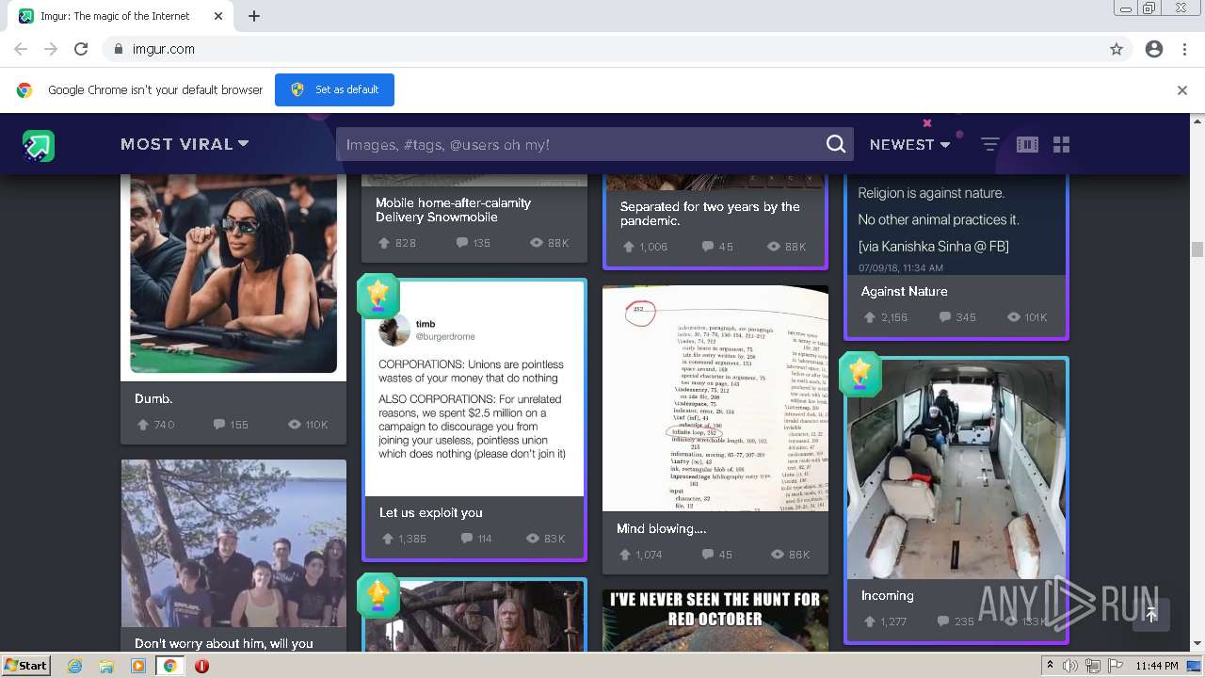
Task: Open the Mind blowing.... book page image
Action: click(x=715, y=398)
